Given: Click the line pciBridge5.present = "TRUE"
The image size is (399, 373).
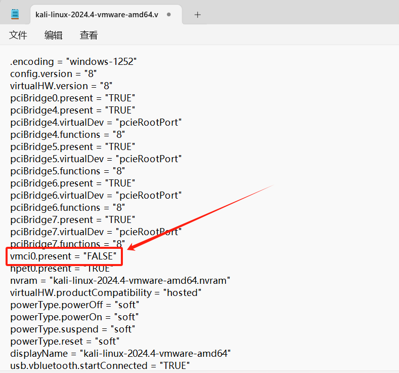Looking at the screenshot, I should [x=72, y=147].
